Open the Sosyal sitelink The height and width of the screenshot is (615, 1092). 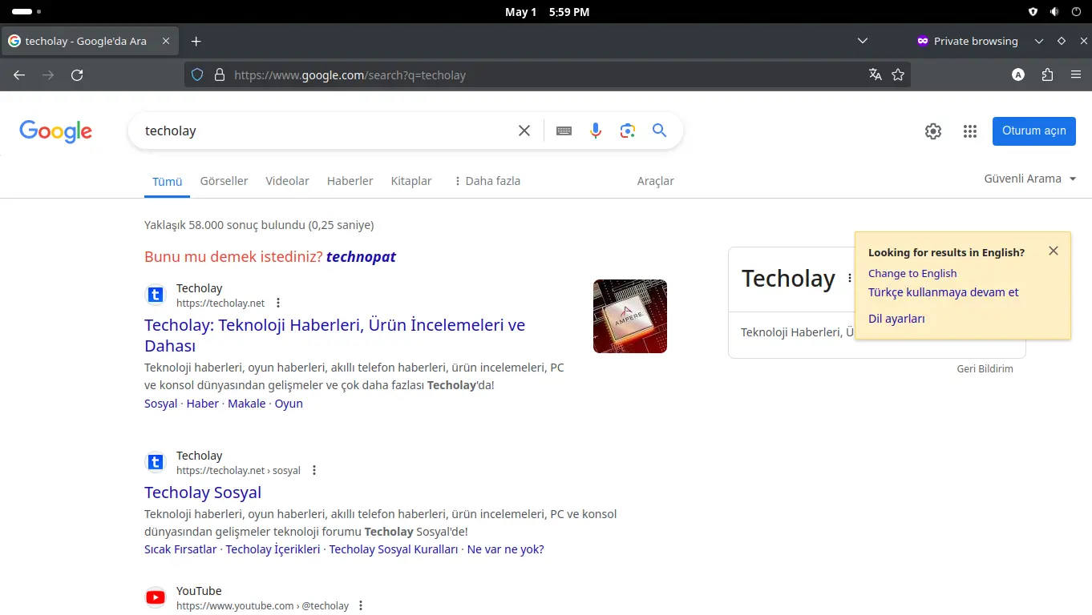point(160,404)
